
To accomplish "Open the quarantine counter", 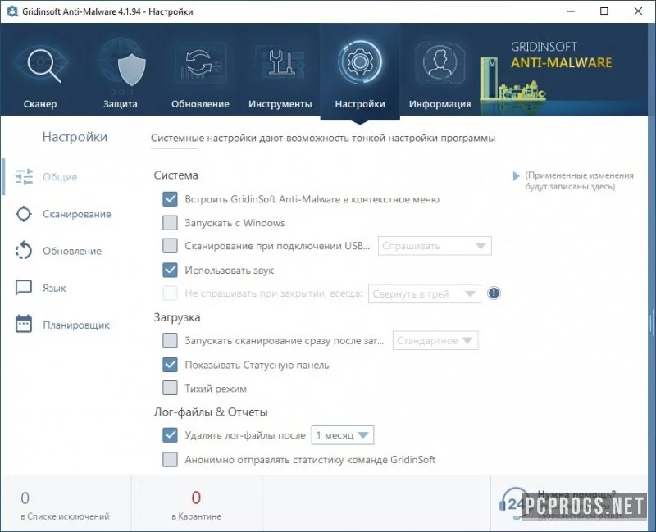I will tap(196, 505).
